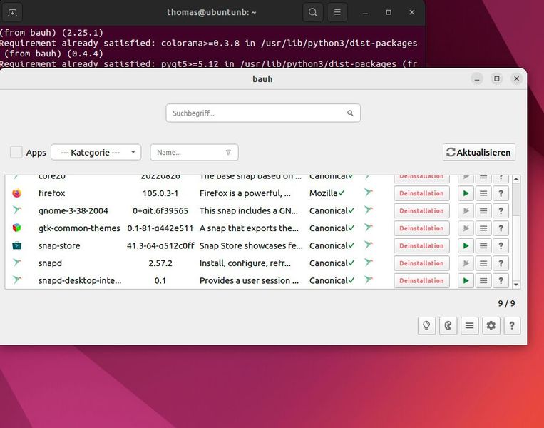Open snapd row's hamburger actions menu
Screen dimensions: 544x428
483,263
